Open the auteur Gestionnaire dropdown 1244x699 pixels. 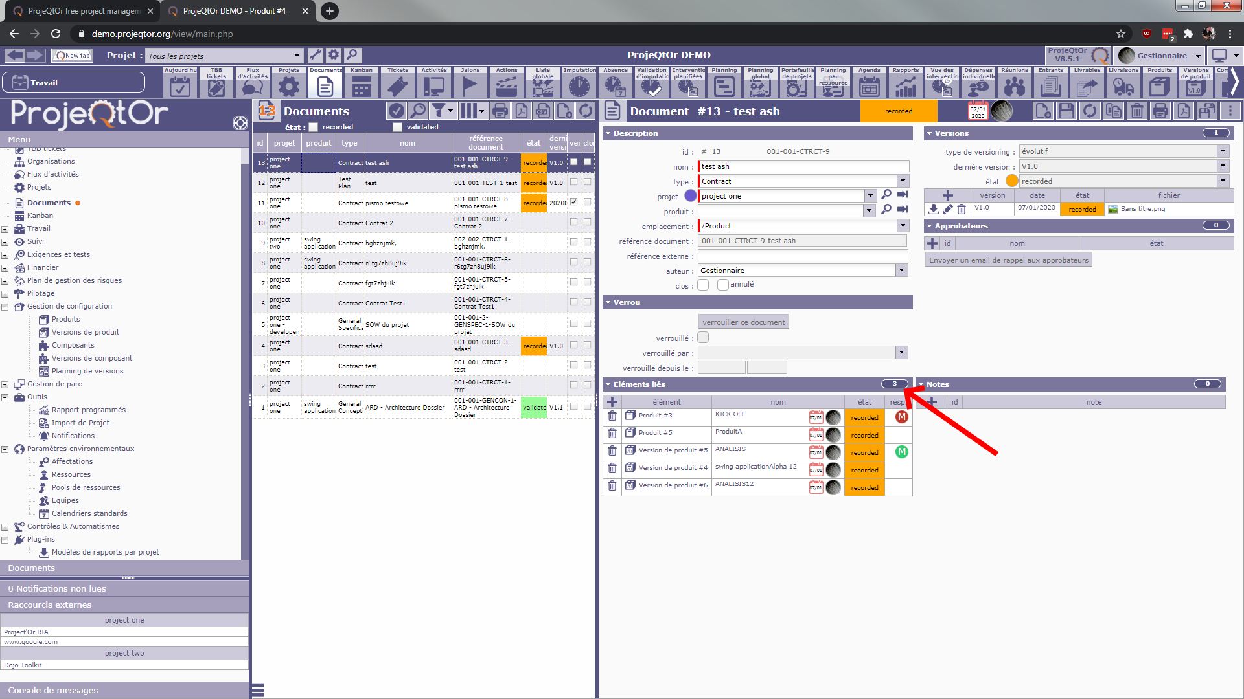click(901, 271)
